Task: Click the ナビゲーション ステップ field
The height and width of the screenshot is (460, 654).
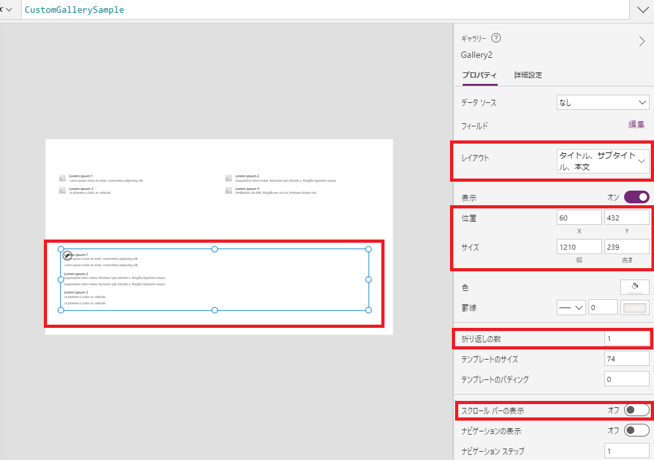Action: click(627, 451)
